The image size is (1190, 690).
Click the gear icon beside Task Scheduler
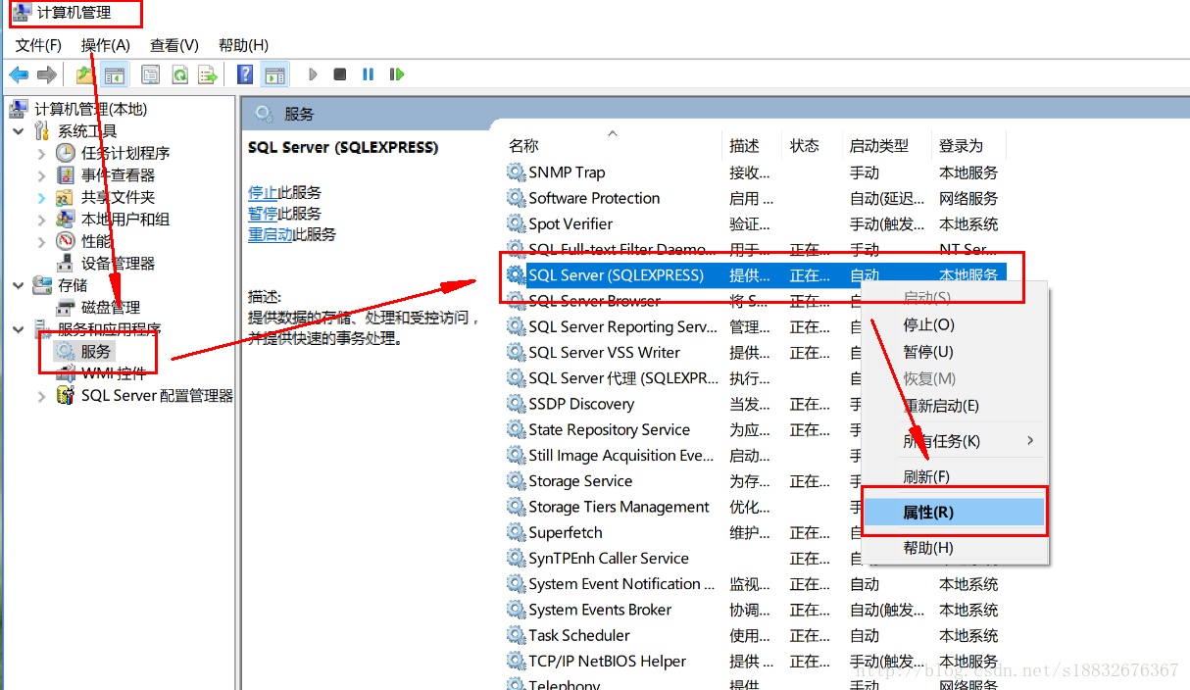coord(516,636)
